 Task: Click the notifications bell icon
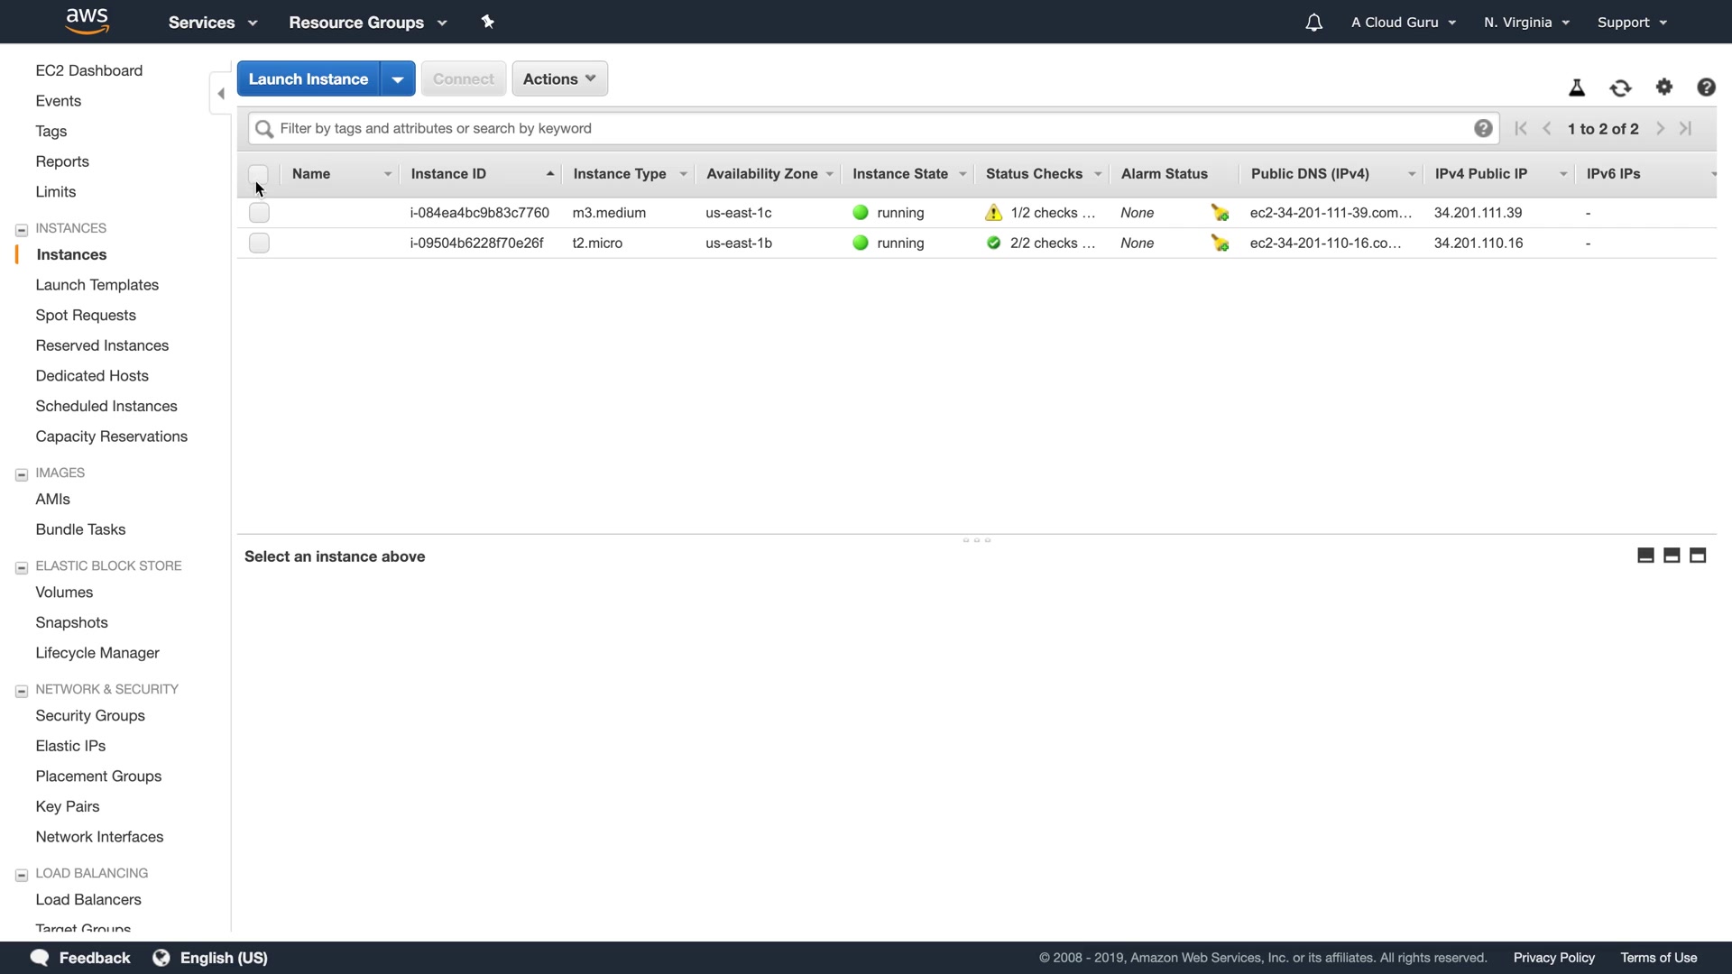(x=1313, y=23)
